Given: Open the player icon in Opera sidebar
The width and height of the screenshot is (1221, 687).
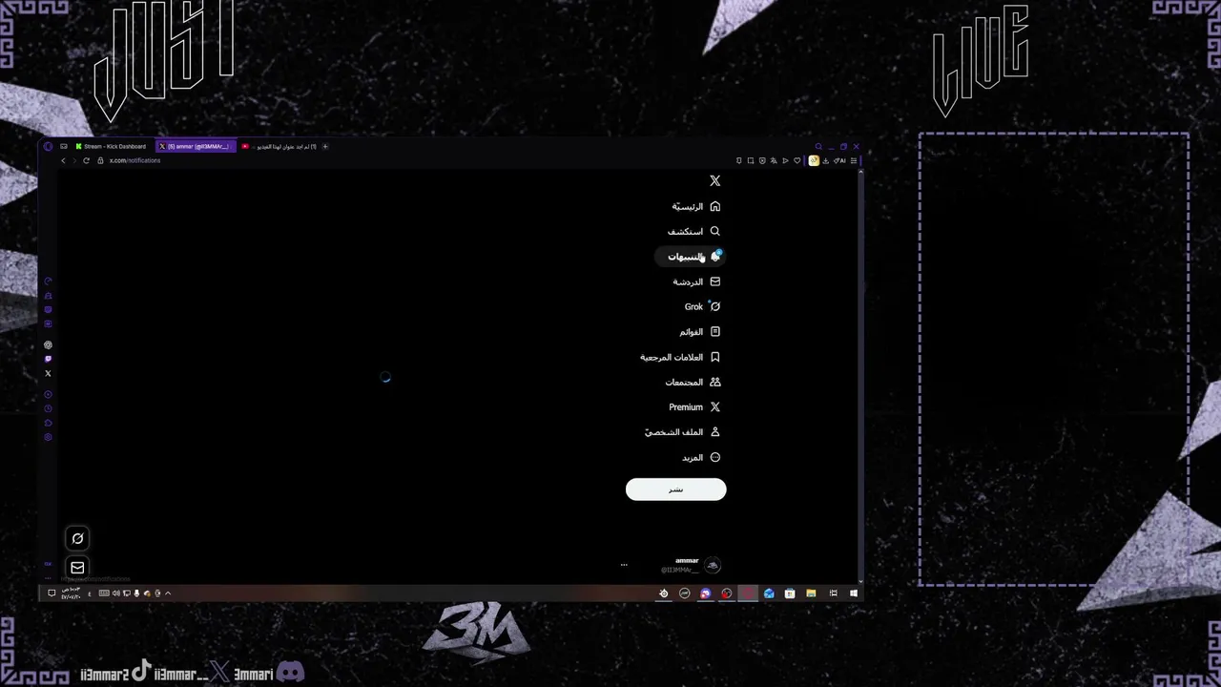Looking at the screenshot, I should (x=48, y=394).
